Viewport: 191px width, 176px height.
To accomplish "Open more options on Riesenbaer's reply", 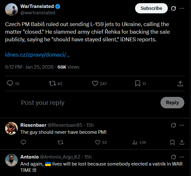I will click(182, 125).
